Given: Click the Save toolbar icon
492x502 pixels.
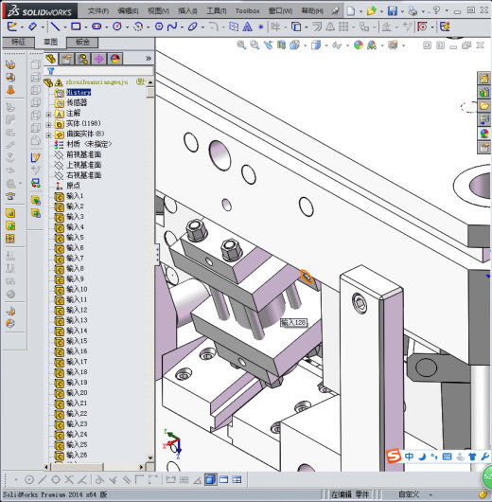Looking at the screenshot, I should [x=393, y=10].
